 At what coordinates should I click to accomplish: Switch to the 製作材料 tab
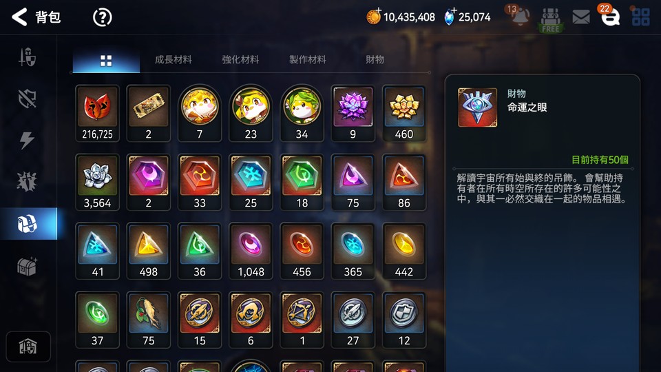pyautogui.click(x=307, y=59)
